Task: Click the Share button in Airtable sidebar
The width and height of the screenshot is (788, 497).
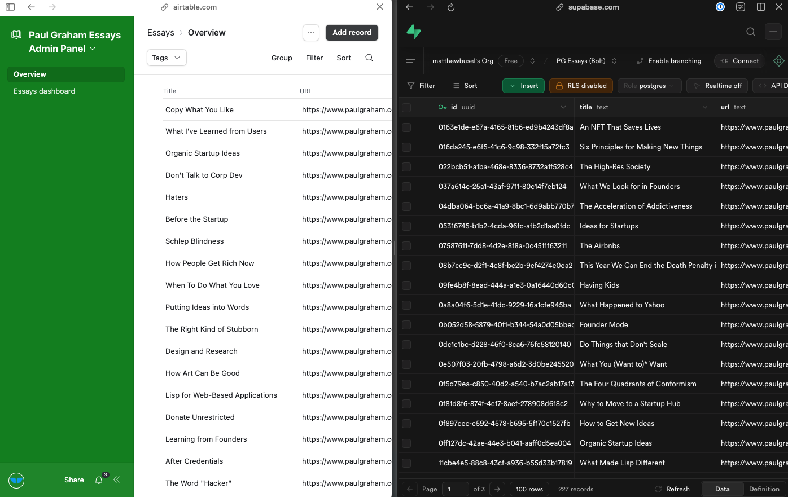Action: click(74, 480)
